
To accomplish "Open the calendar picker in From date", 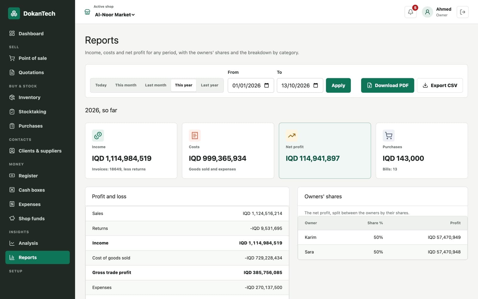I will pos(267,86).
